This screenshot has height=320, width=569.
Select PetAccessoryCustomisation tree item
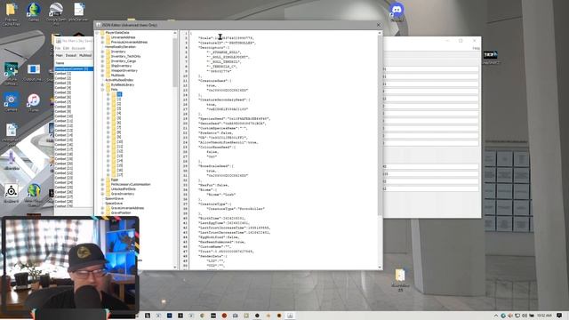[131, 184]
